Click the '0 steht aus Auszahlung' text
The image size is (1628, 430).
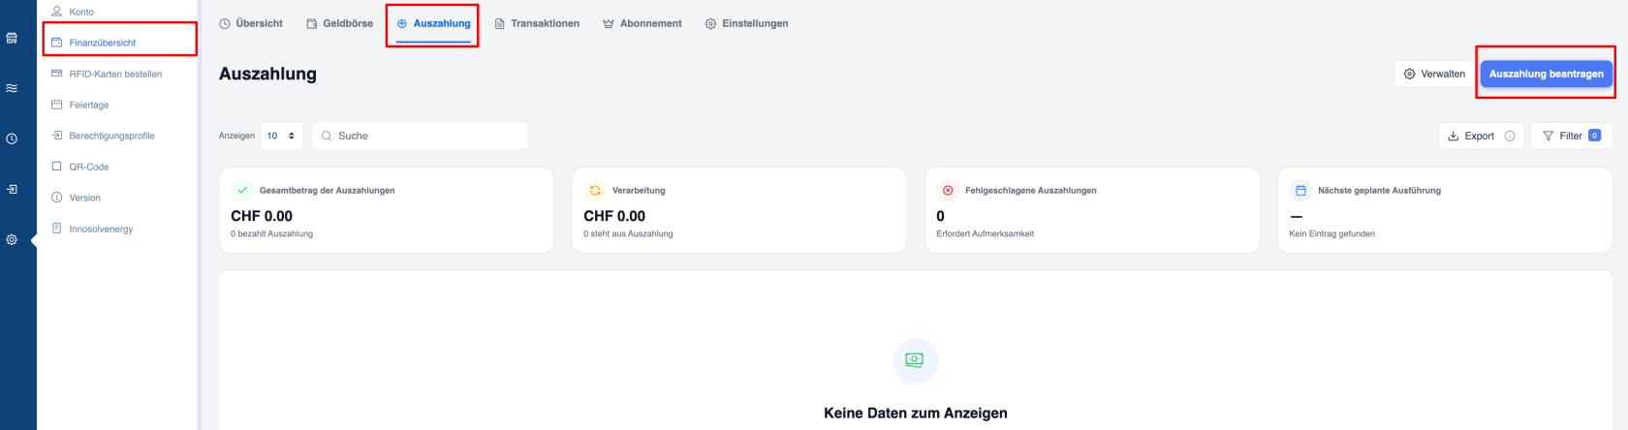point(628,233)
